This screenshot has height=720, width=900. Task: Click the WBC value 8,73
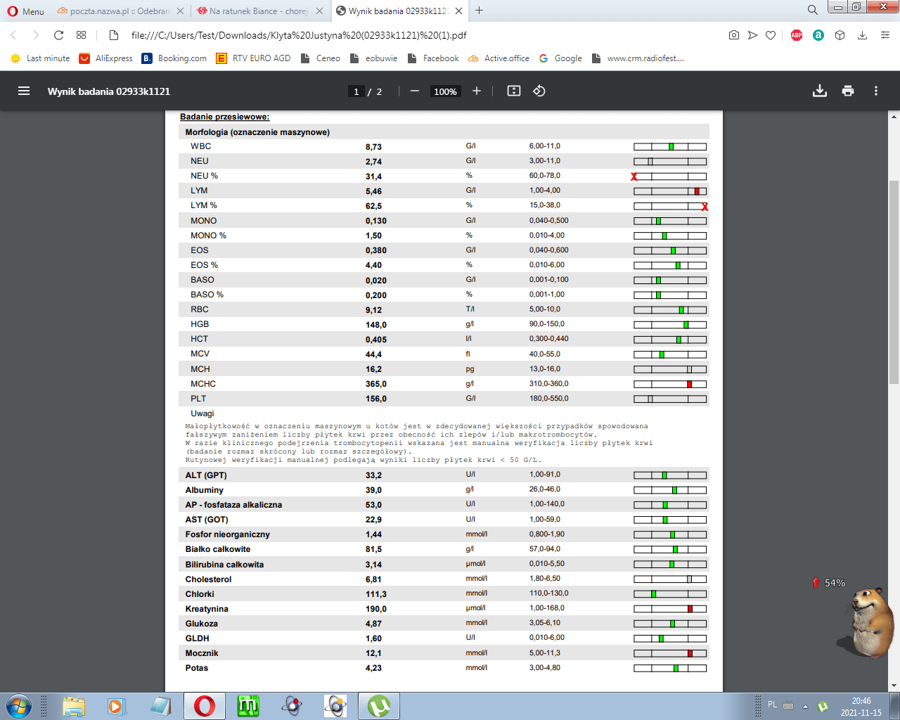pos(373,147)
